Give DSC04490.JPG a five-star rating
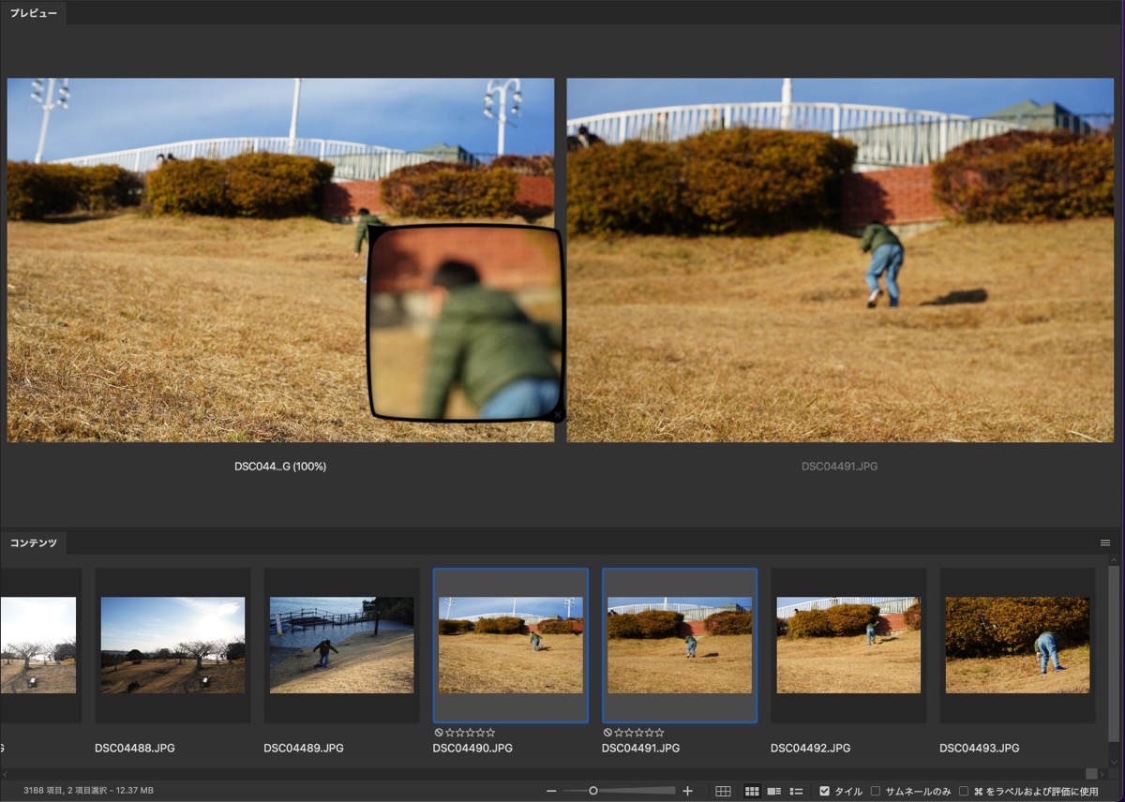The width and height of the screenshot is (1125, 802). 490,733
